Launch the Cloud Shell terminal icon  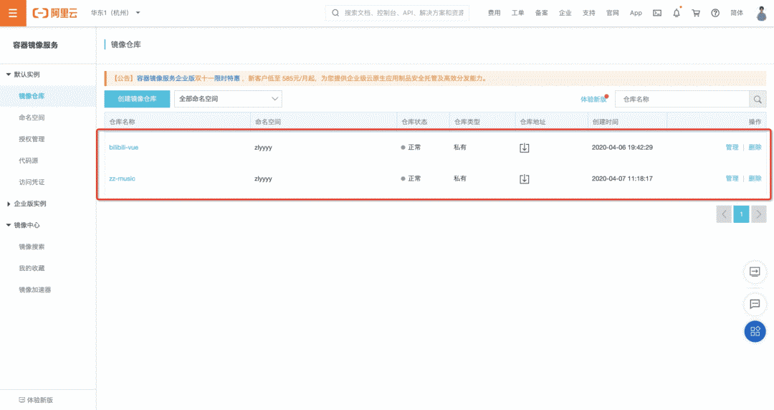click(x=657, y=13)
